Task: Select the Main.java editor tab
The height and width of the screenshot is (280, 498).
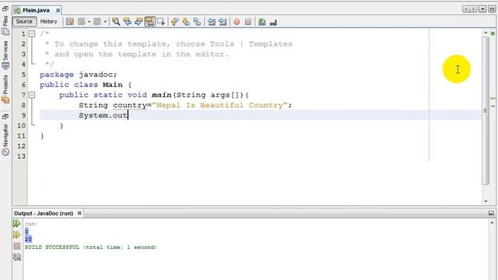Action: point(36,10)
